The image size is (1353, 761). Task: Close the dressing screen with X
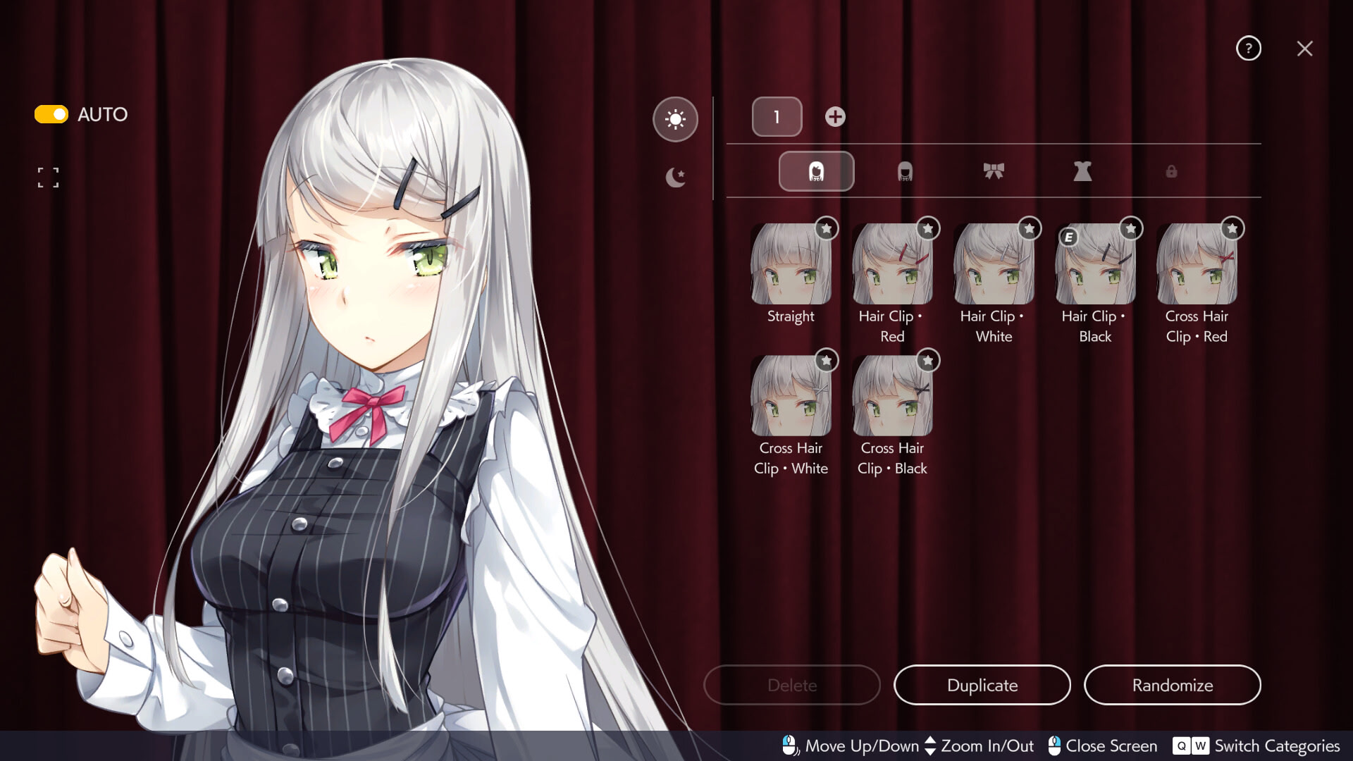tap(1304, 49)
